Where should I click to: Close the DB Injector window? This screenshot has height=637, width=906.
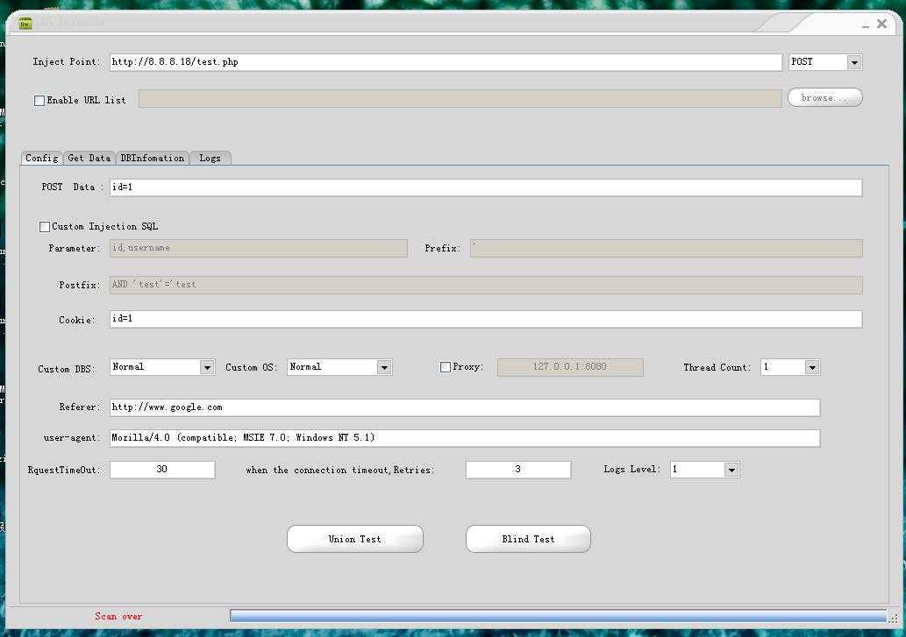[881, 24]
